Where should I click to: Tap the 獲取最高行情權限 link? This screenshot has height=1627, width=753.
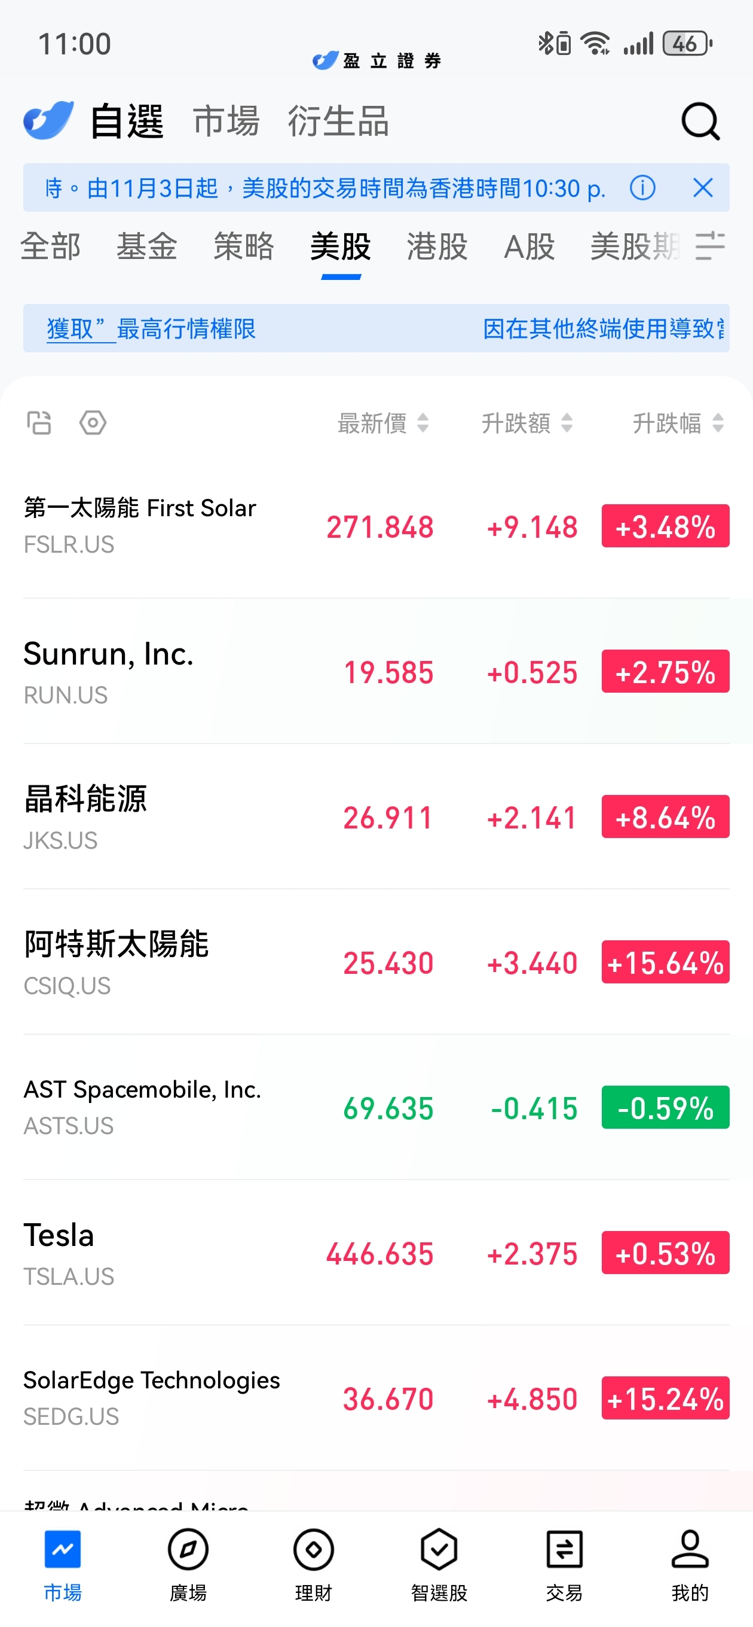tap(151, 328)
